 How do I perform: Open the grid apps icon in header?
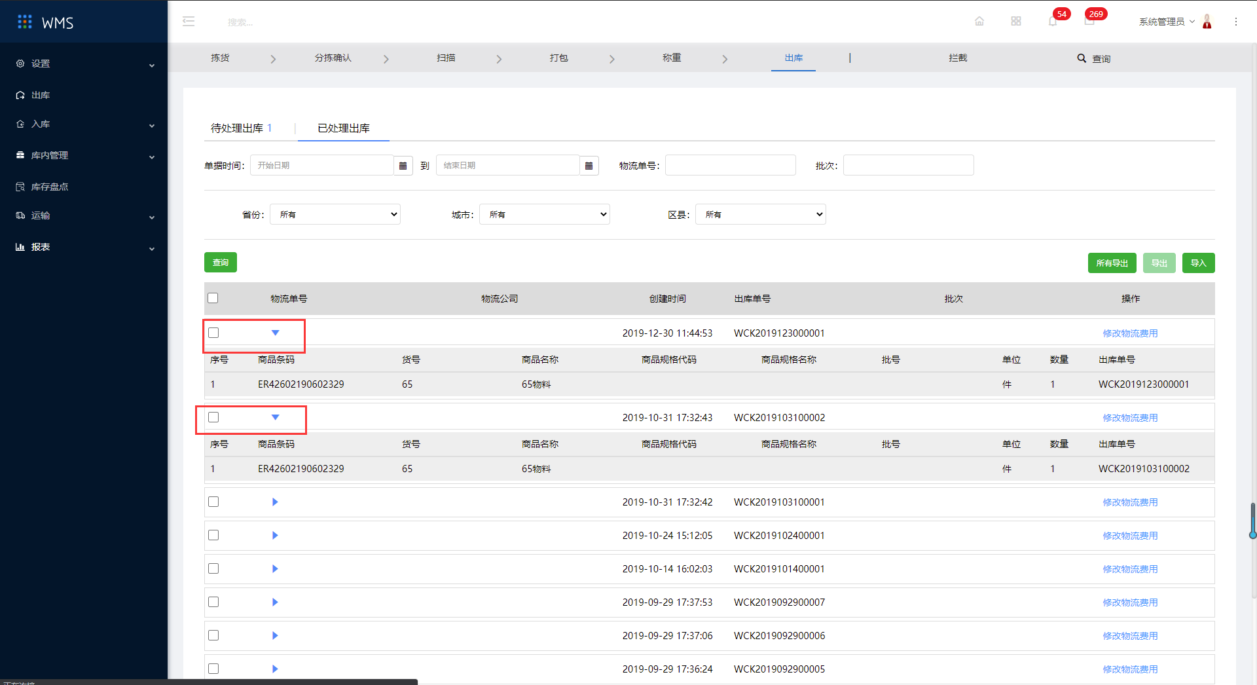tap(1016, 22)
